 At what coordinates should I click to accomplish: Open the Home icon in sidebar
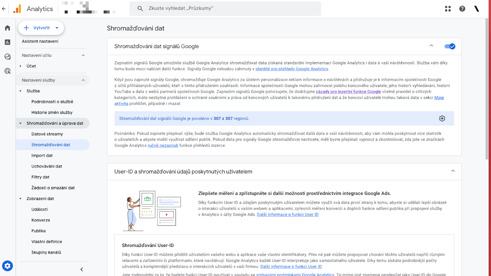click(8, 28)
